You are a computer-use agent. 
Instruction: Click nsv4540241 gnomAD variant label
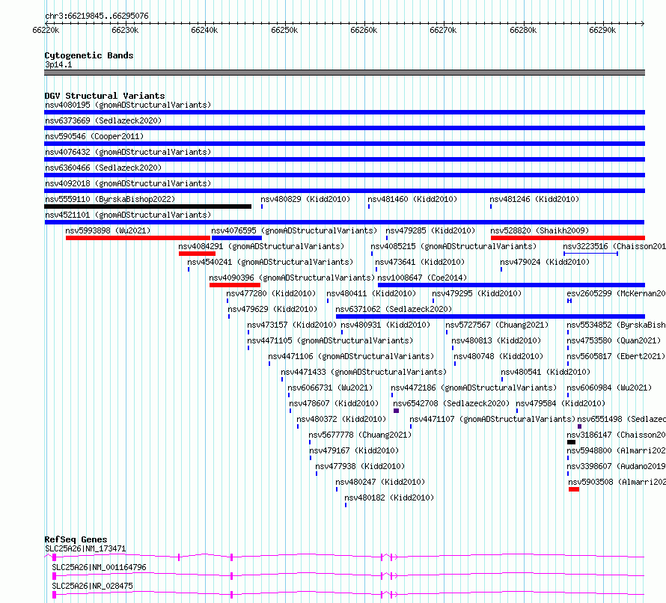click(270, 262)
